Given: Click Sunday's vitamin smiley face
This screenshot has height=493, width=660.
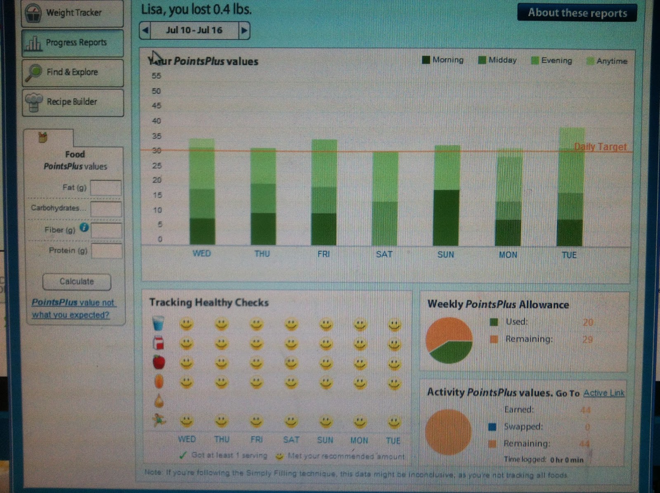Looking at the screenshot, I should pos(326,383).
